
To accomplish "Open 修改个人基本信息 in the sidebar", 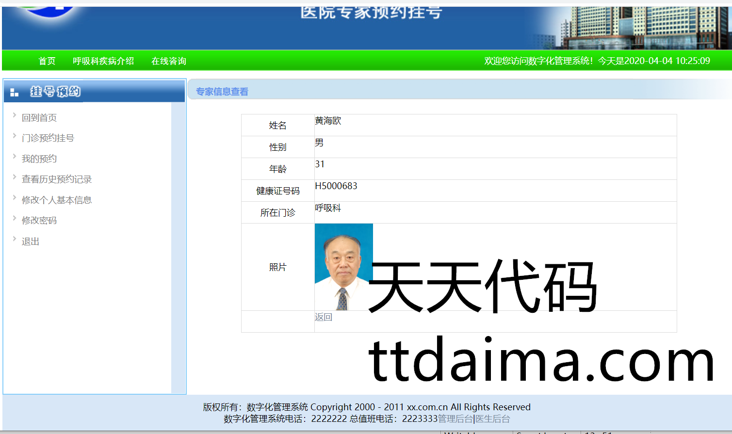I will tap(57, 200).
